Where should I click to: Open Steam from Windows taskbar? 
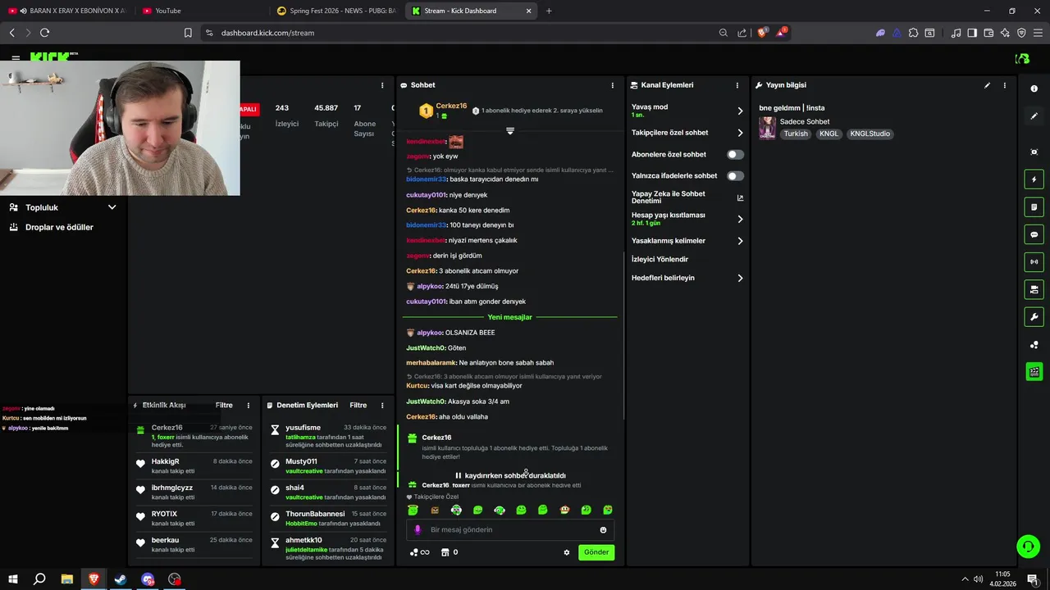121,579
